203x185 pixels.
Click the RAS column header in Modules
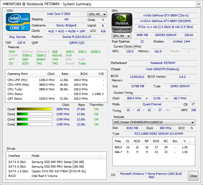(x=156, y=141)
